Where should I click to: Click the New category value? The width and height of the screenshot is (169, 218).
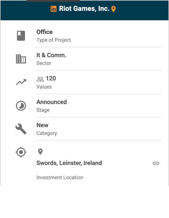[x=43, y=125]
